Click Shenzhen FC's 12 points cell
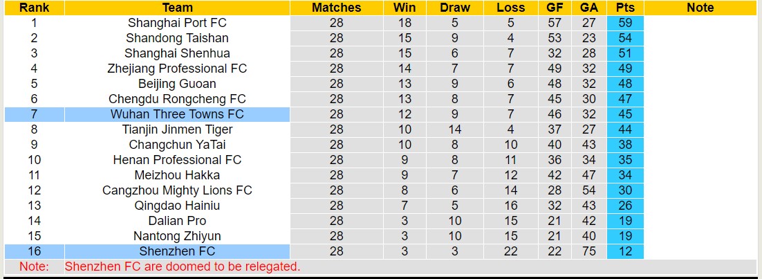This screenshot has width=762, height=279. 626,251
